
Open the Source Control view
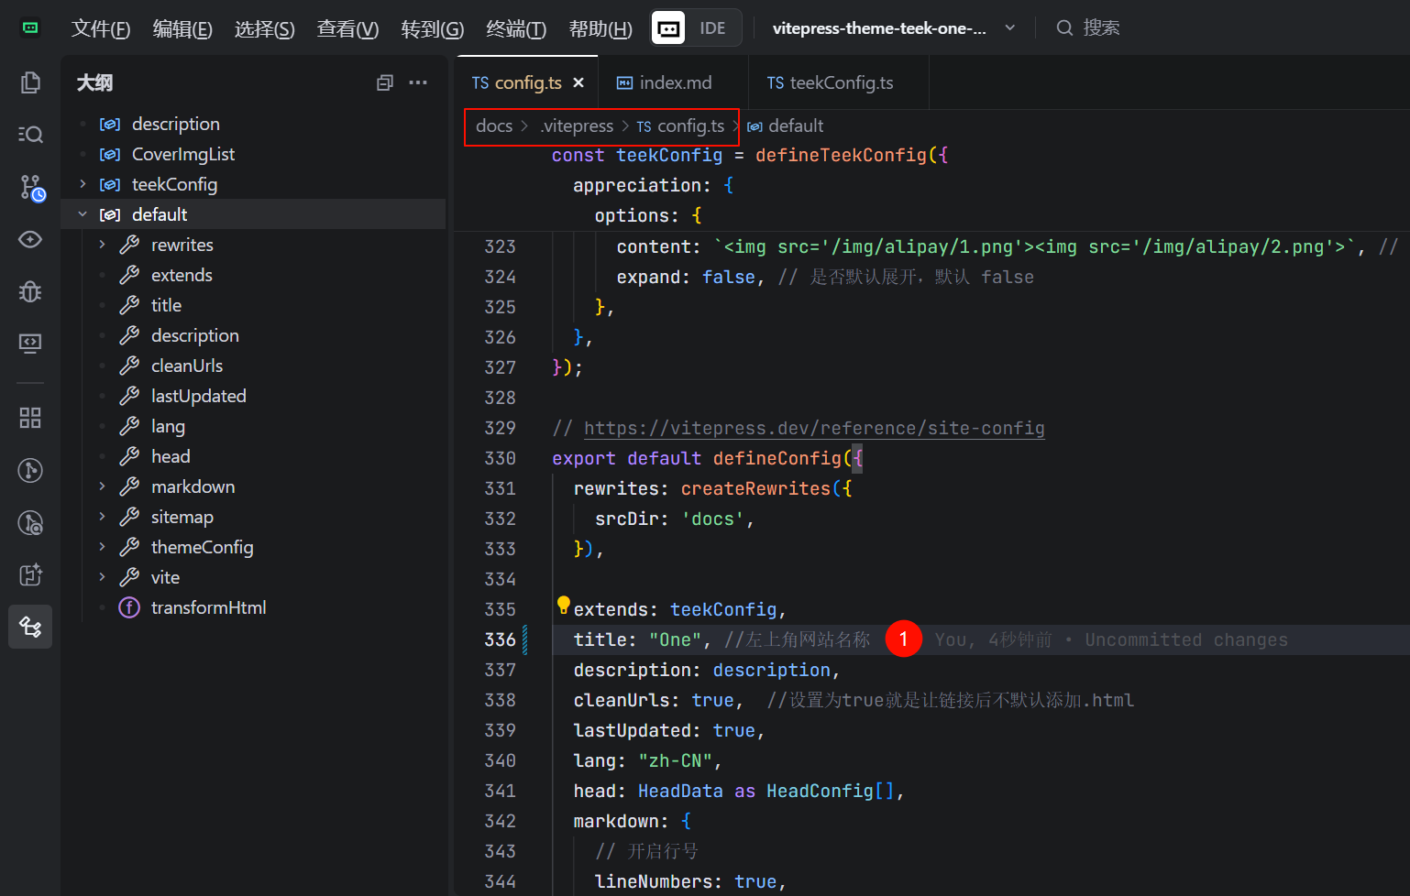32,188
